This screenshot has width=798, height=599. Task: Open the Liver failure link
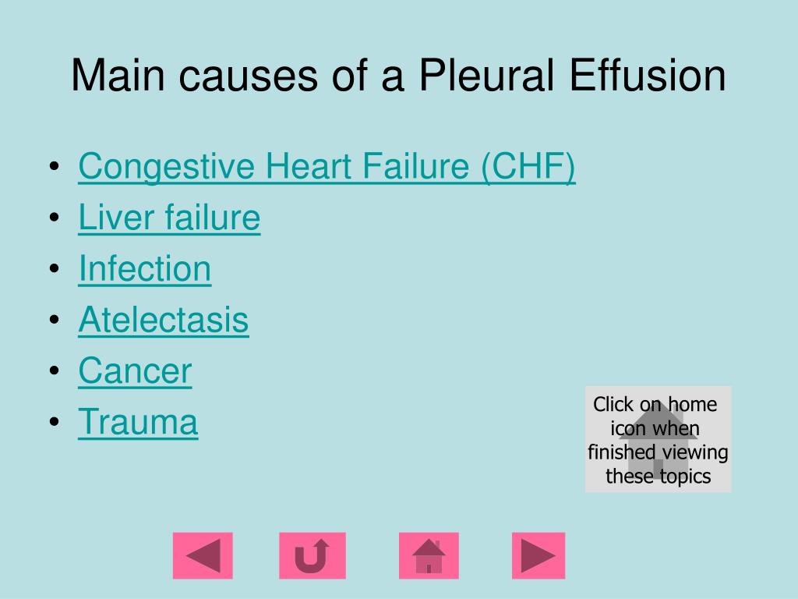tap(169, 218)
